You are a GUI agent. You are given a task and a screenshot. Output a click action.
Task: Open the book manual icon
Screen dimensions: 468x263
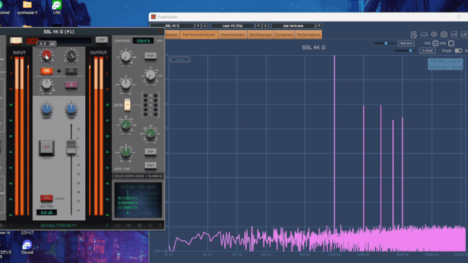coord(424,35)
